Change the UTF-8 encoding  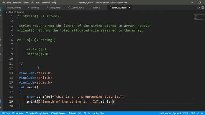pos(186,113)
